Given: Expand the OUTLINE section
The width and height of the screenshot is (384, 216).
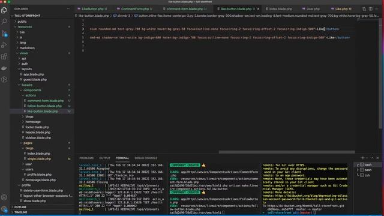Looking at the screenshot, I should [x=20, y=207].
